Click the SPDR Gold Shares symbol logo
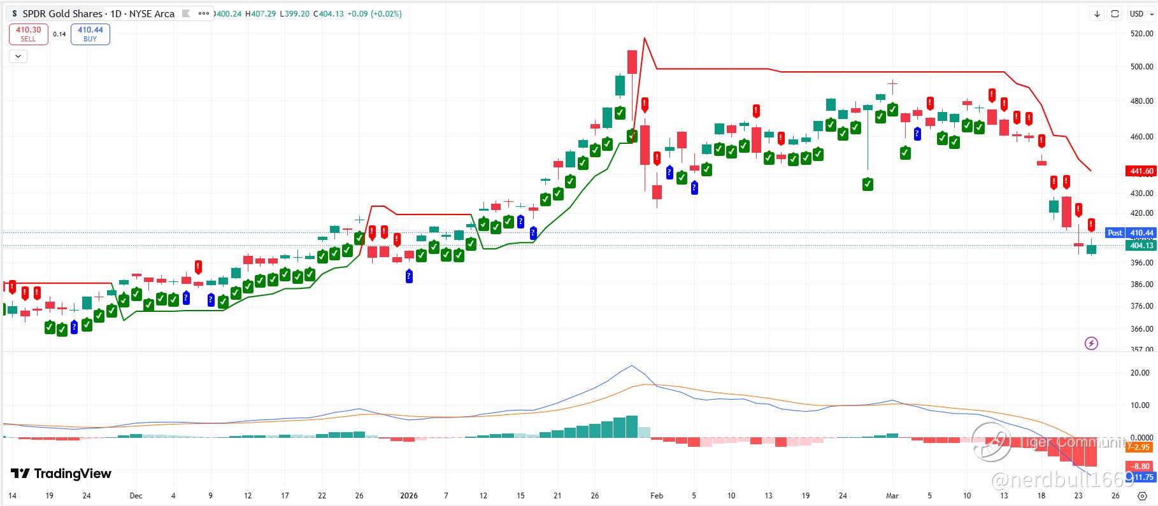The image size is (1158, 506). coord(15,13)
